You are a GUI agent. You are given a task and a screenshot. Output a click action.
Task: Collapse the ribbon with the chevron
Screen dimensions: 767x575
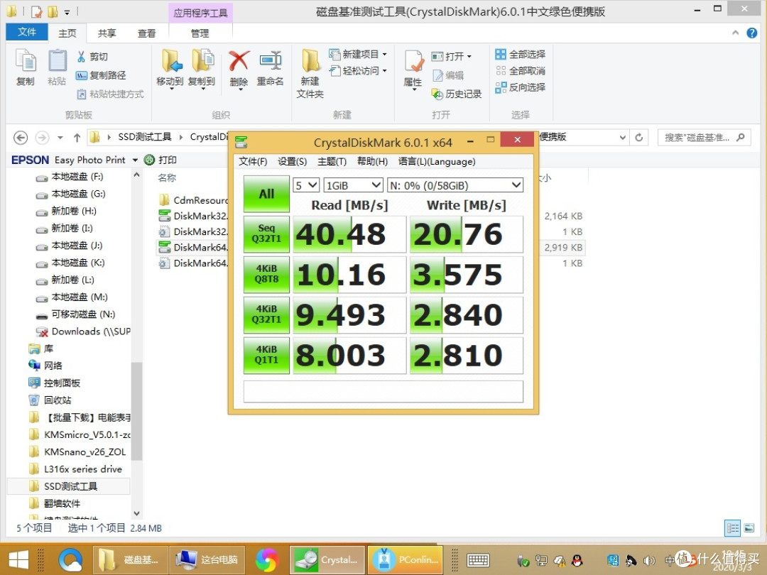(x=735, y=33)
